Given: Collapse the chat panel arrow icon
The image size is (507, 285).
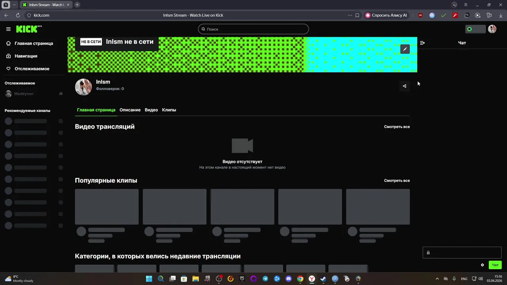Looking at the screenshot, I should click(422, 43).
